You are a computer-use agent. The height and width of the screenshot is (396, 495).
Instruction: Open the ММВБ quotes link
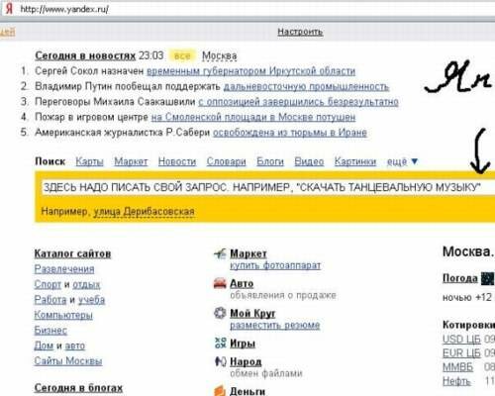(457, 367)
